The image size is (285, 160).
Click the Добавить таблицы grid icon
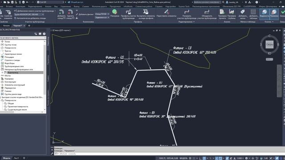[x=253, y=12]
